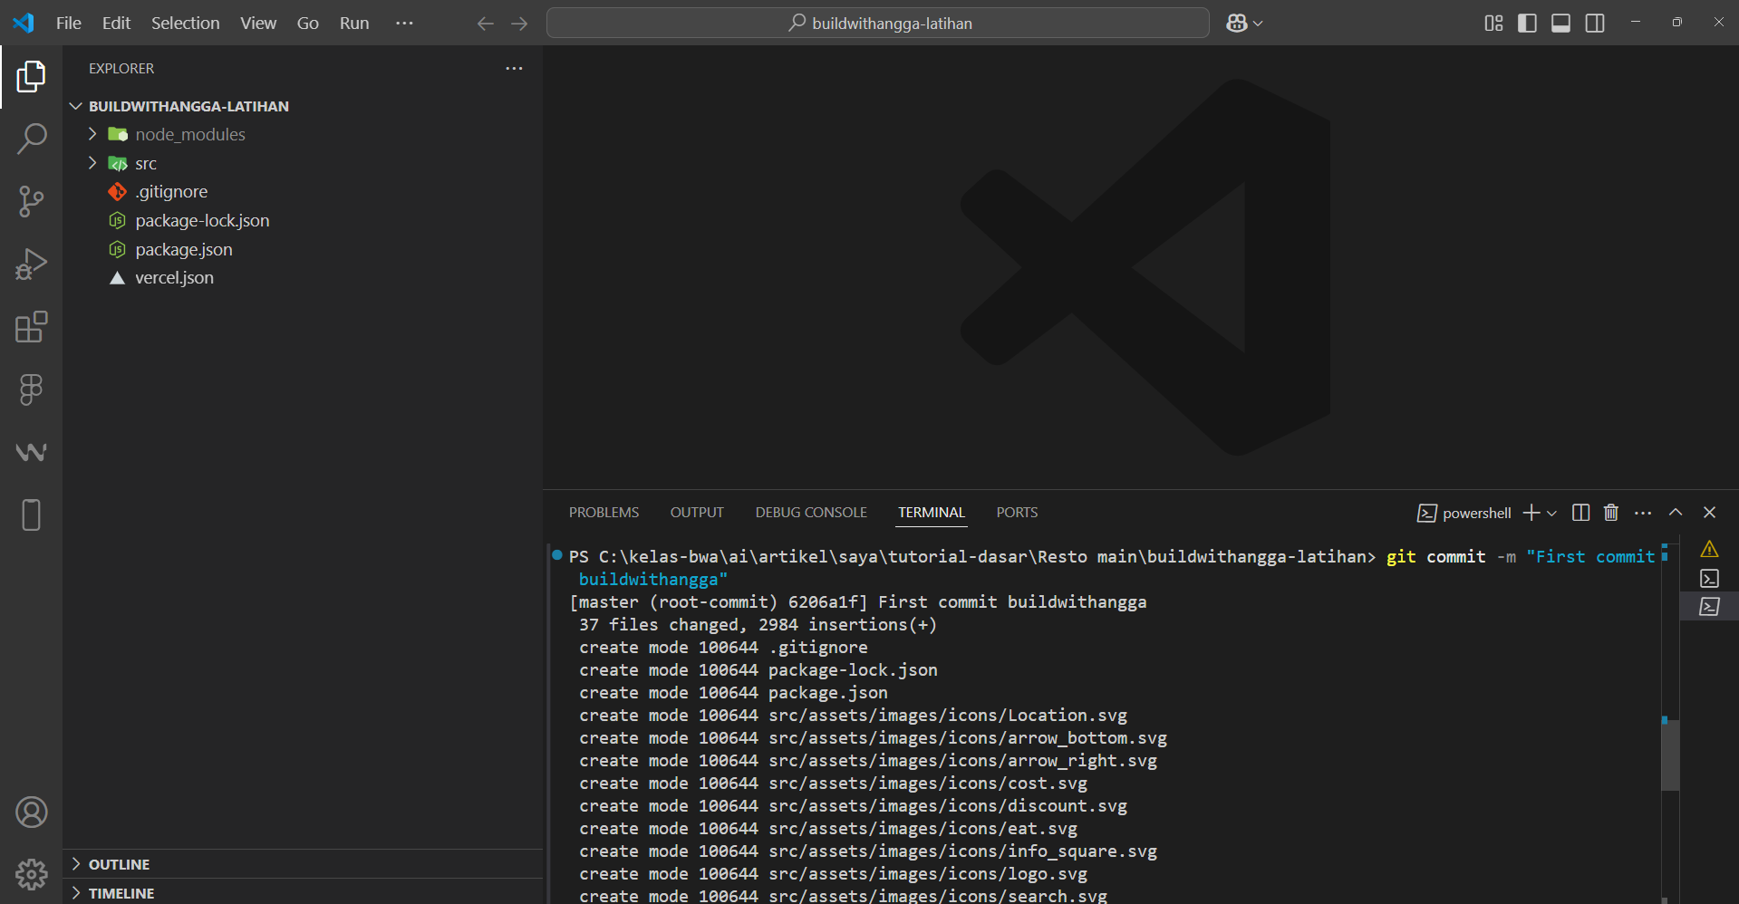Expand the OUTLINE section
The image size is (1739, 904).
[x=303, y=864]
